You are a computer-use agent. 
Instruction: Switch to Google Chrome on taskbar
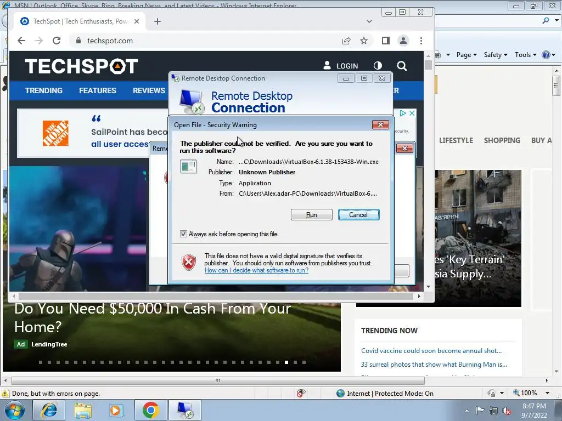(x=150, y=410)
